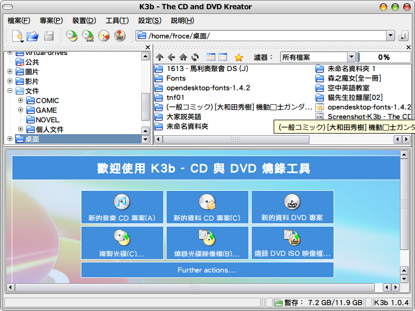Select 1613 - 馬利奧聚會 DS (J) folder
The height and width of the screenshot is (311, 415).
point(201,68)
